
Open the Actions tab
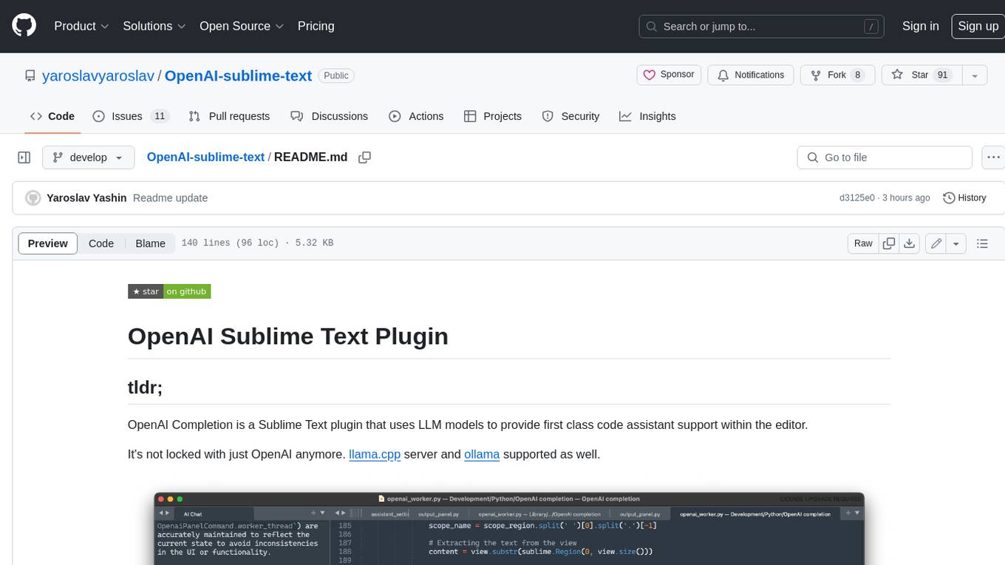point(416,116)
